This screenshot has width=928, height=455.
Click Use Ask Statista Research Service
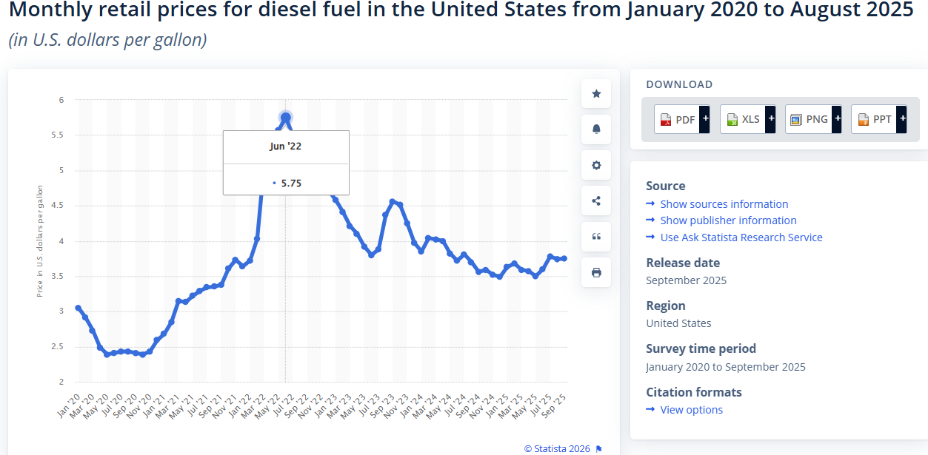point(741,237)
